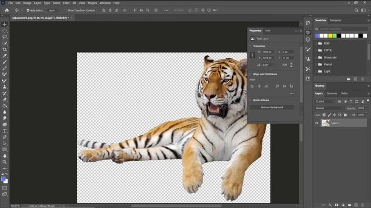Open the Window menu
Screen dimensions: 371x208
(x=105, y=3)
